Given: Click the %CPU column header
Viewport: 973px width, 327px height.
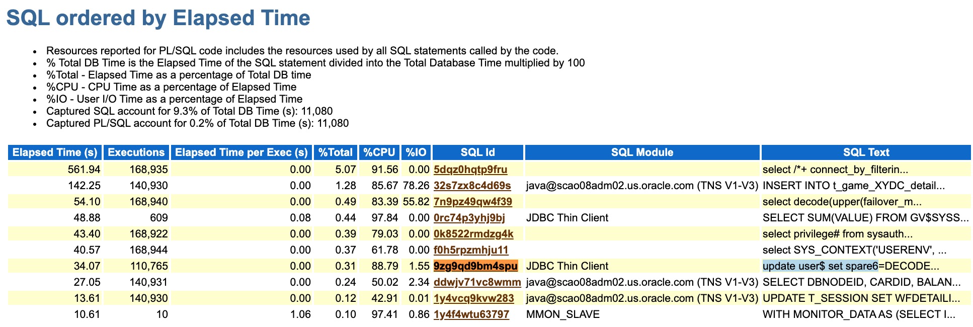Looking at the screenshot, I should [379, 152].
